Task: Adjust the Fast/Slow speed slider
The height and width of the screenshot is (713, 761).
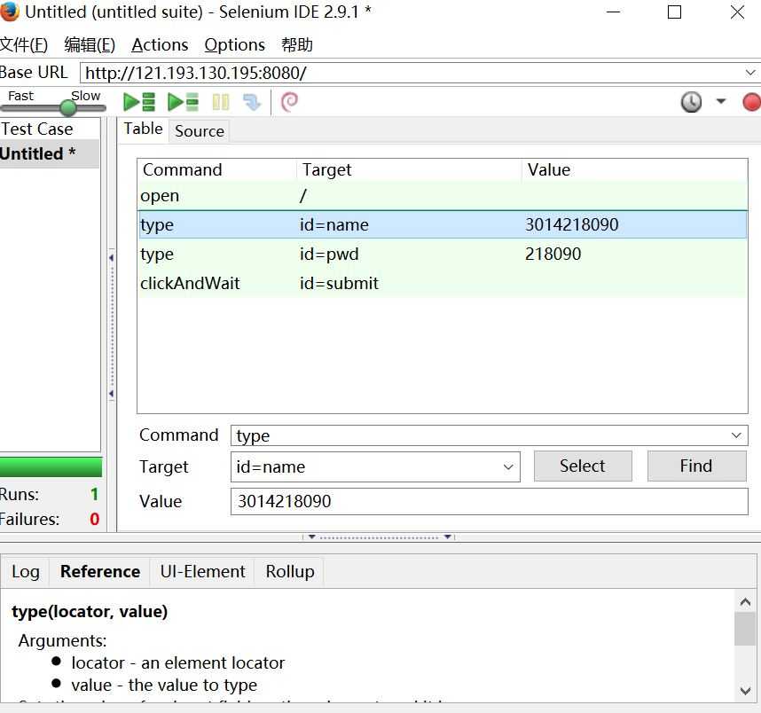Action: coord(68,107)
